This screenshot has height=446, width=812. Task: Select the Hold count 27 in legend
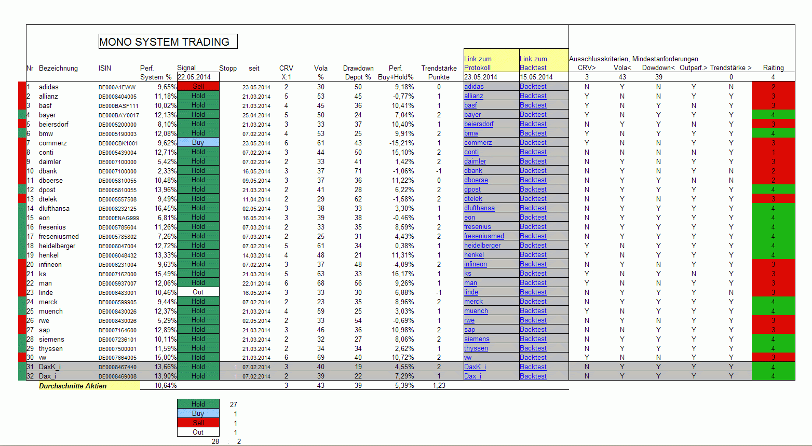[x=234, y=404]
